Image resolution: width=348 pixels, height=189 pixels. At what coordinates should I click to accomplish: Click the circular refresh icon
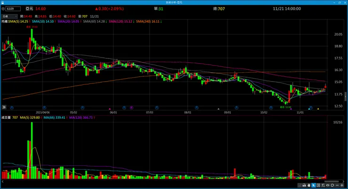pyautogui.click(x=332, y=185)
